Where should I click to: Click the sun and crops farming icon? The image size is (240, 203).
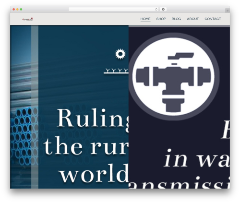116,61
